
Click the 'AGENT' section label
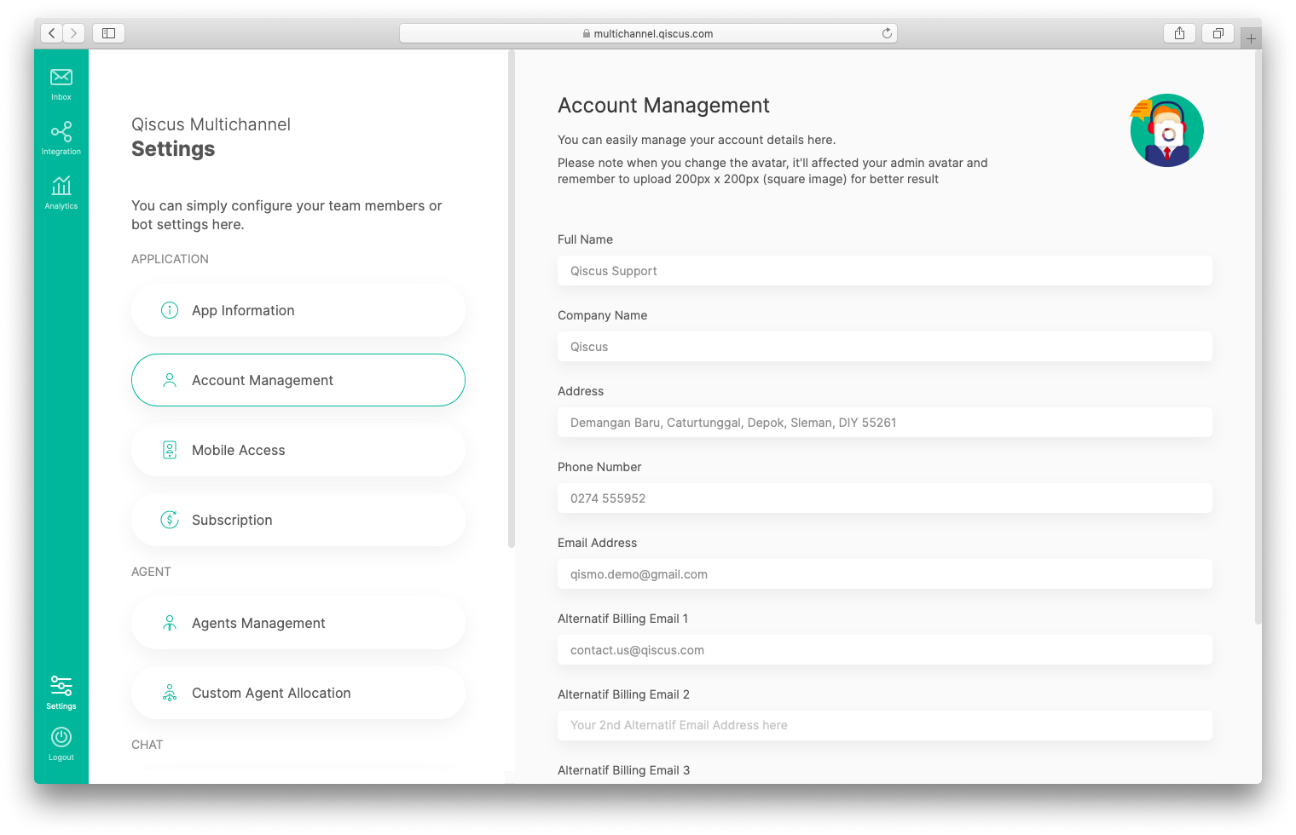coord(151,572)
